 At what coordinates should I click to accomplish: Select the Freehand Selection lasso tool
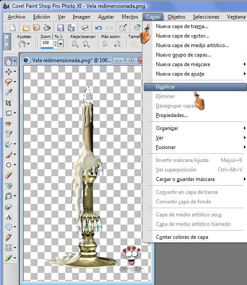pos(9,82)
